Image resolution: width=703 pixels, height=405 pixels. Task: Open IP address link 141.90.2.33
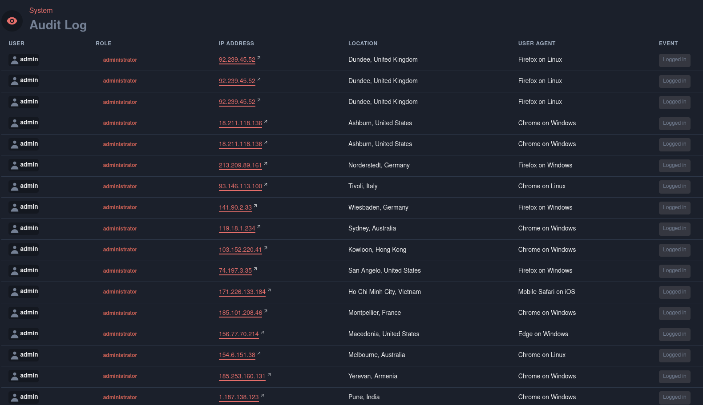235,207
